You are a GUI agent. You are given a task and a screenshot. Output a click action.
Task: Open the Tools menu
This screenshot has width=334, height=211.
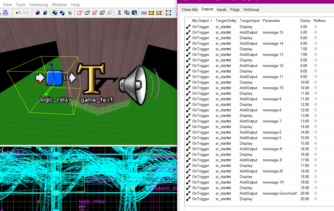click(x=21, y=4)
